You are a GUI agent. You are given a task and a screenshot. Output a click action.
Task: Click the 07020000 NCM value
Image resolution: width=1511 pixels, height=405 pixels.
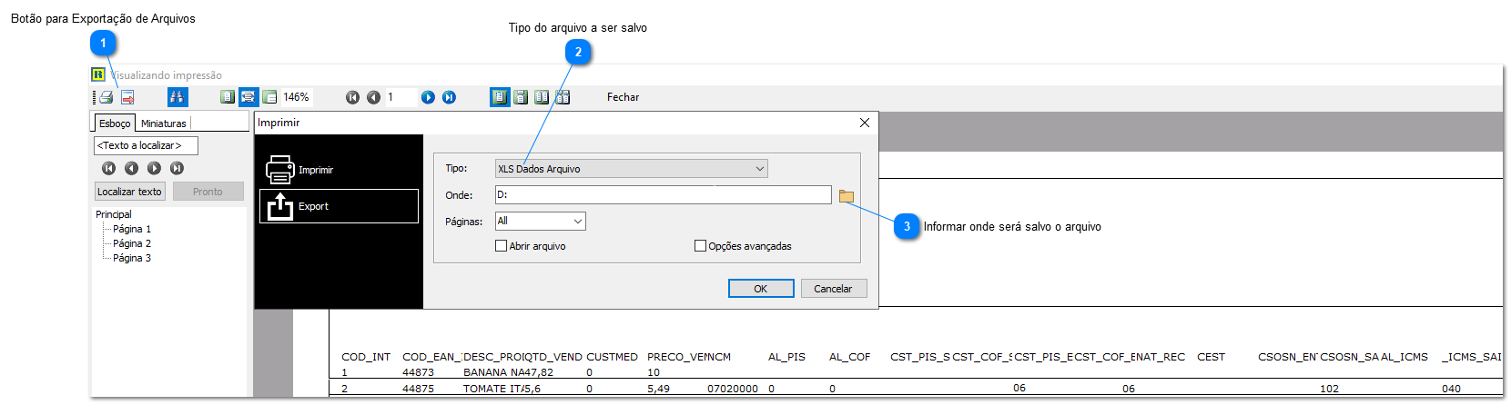(733, 389)
